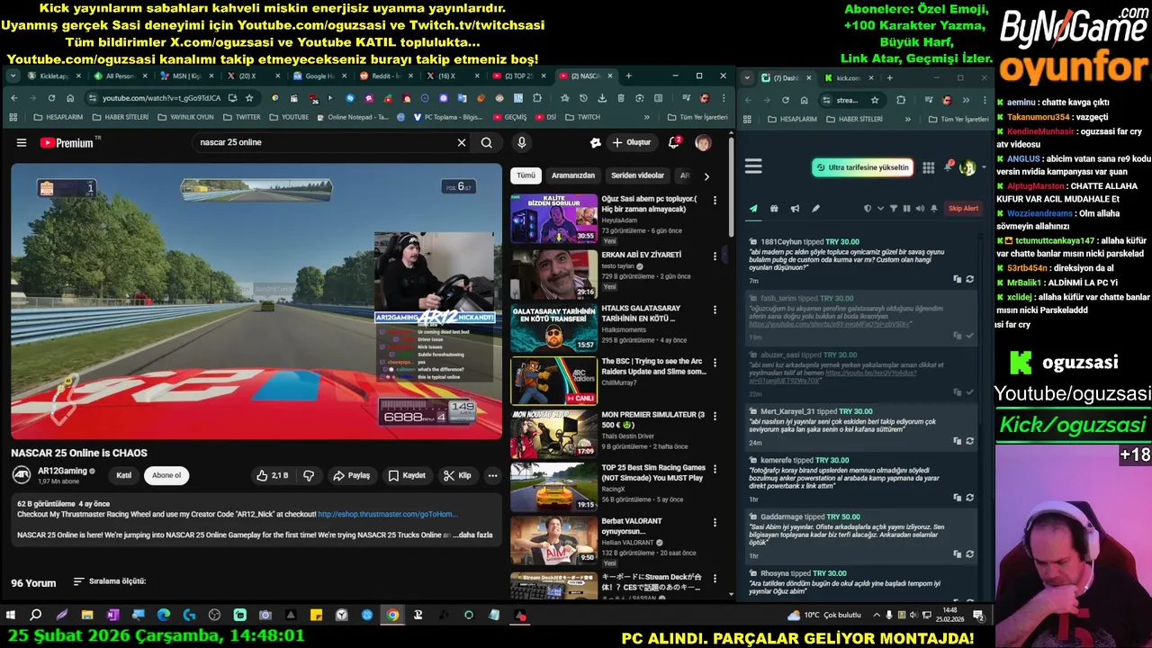The width and height of the screenshot is (1152, 648).
Task: Select the 'Tümü' filter chip
Action: [x=526, y=175]
